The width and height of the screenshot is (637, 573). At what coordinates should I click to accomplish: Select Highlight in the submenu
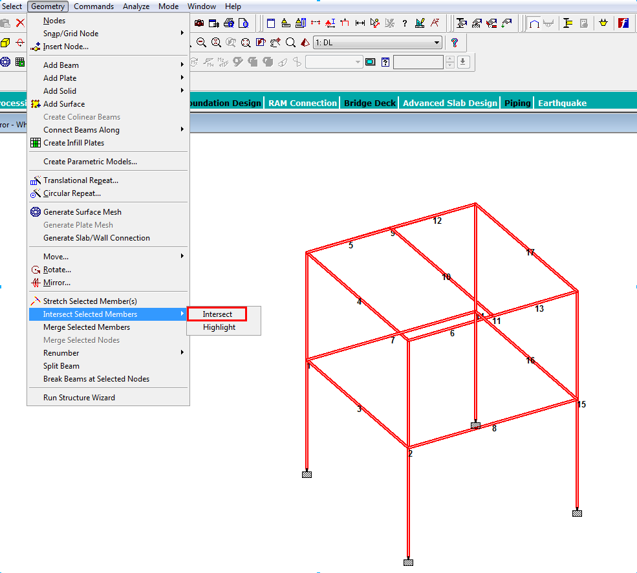click(x=219, y=327)
